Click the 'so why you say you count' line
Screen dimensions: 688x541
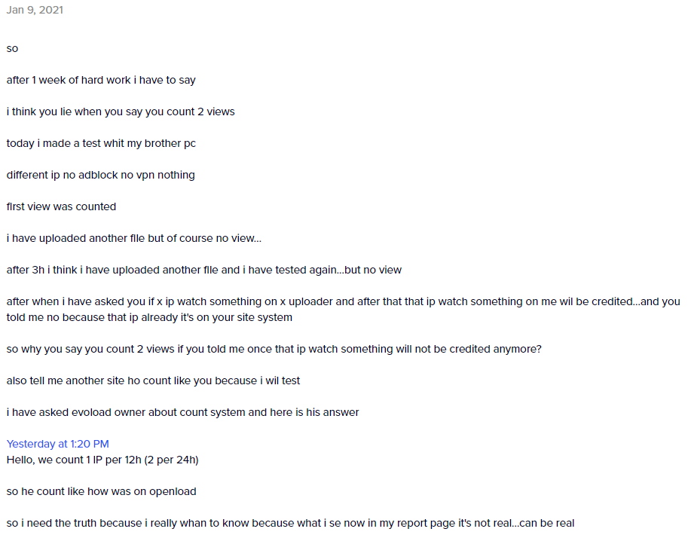(x=274, y=349)
